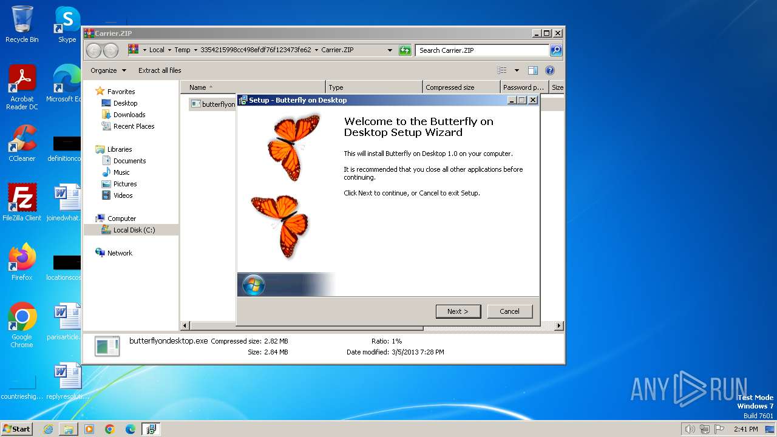The height and width of the screenshot is (437, 777).
Task: Show the preview pane icon
Action: point(532,70)
